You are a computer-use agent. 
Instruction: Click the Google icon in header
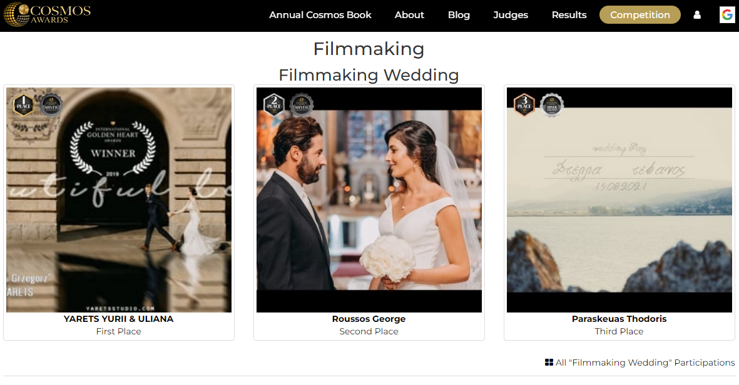point(726,15)
